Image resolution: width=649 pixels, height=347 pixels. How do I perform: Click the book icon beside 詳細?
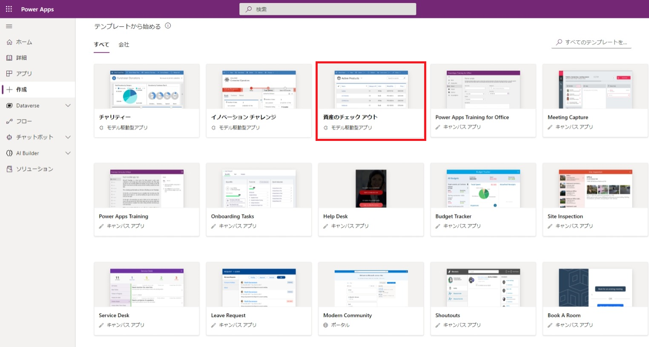9,58
